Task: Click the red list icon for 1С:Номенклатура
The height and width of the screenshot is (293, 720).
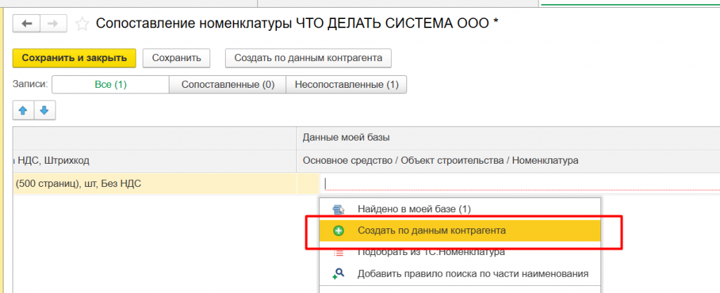Action: coord(338,253)
